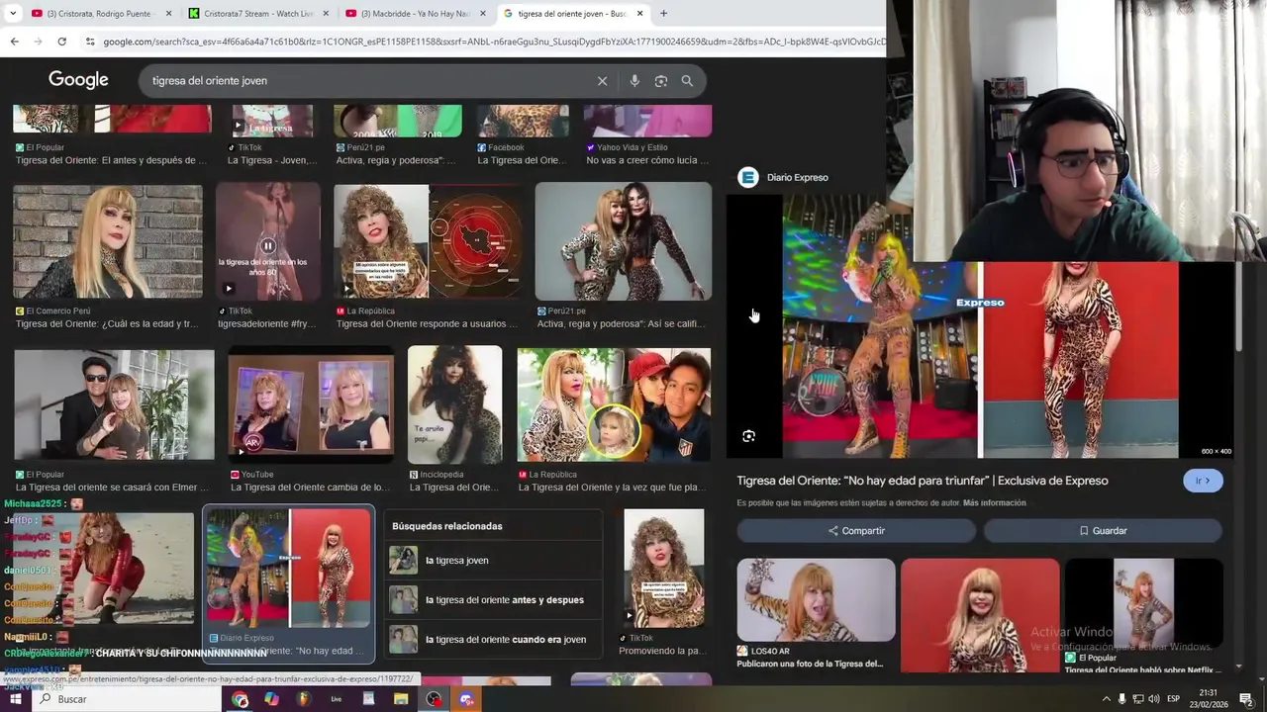Open Inciclopedia Te aruño papi thumbnail
Viewport: 1267px width, 712px height.
454,404
